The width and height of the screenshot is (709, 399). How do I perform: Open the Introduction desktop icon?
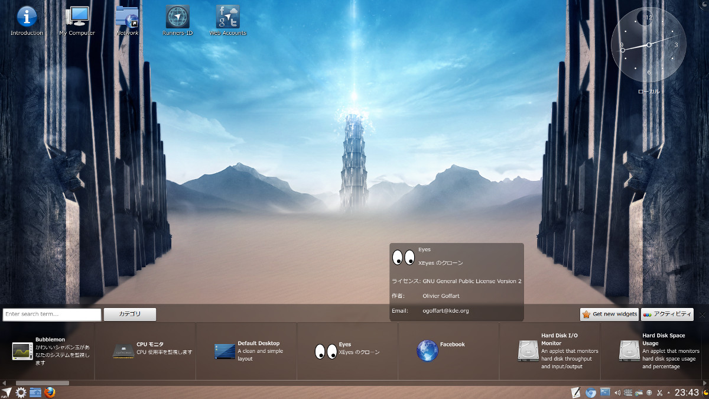pos(27,21)
